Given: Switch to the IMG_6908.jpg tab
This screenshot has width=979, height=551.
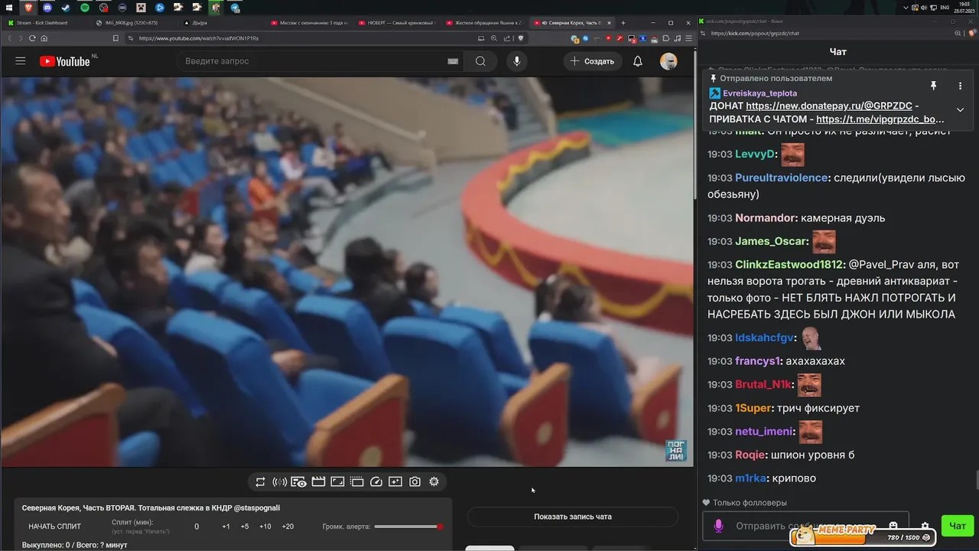Looking at the screenshot, I should (134, 23).
